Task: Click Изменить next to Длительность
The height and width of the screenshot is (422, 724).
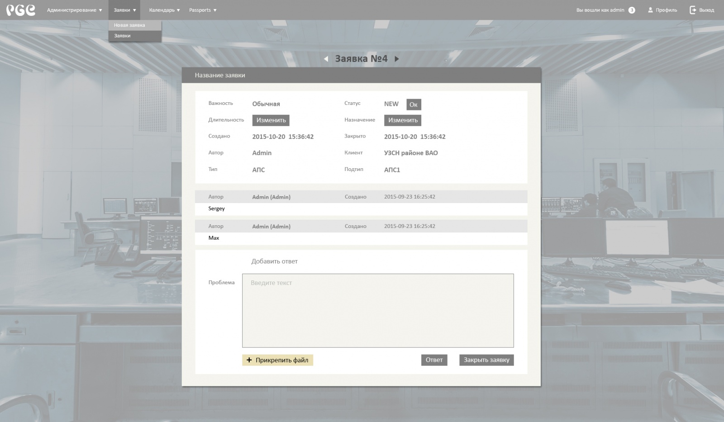Action: 271,120
